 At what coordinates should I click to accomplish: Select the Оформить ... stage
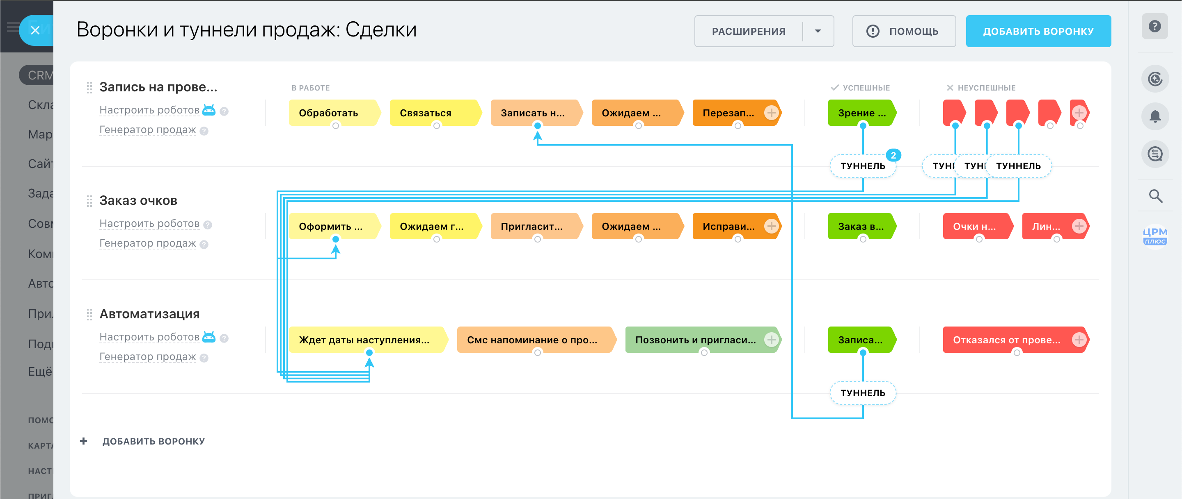(330, 227)
